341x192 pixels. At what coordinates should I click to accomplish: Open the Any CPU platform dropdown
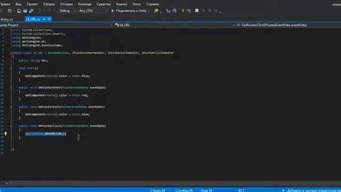click(x=93, y=11)
